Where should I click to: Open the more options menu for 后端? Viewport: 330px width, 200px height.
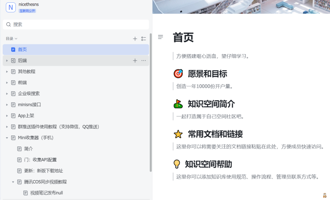tap(144, 61)
